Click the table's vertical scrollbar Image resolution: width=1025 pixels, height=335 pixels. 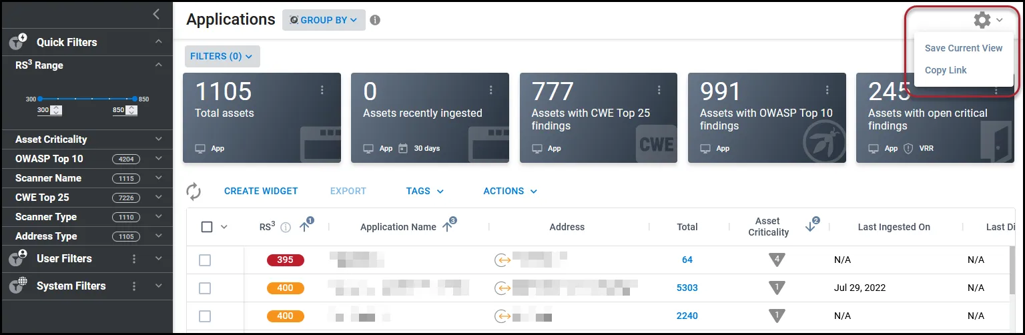(1012, 270)
